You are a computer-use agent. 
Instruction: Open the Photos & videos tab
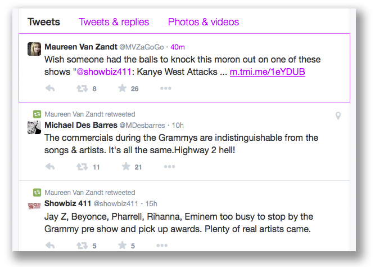(x=204, y=22)
